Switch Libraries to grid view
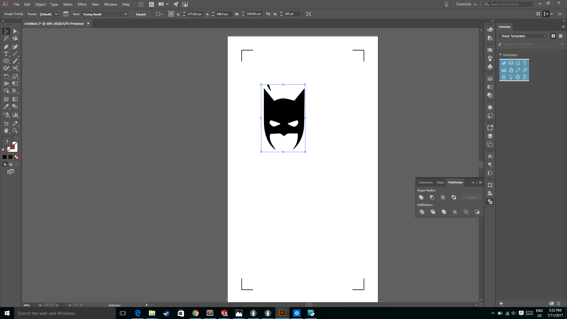 click(553, 36)
